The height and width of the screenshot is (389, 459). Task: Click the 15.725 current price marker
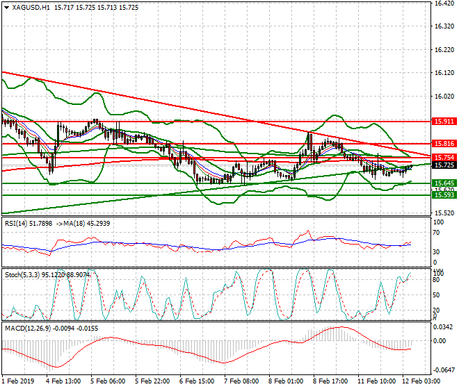[x=443, y=165]
